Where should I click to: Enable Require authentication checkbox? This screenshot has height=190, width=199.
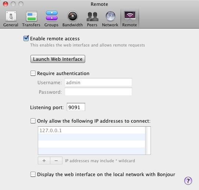33,73
